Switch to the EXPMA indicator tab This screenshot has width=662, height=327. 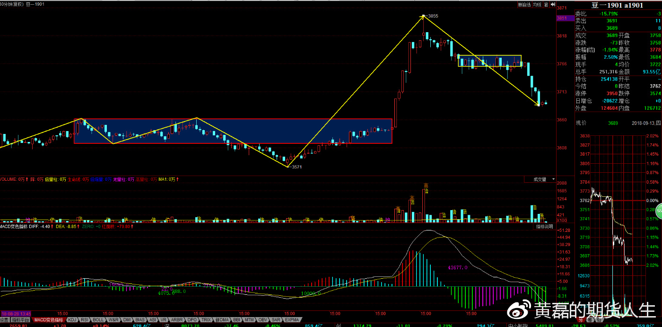pos(291,320)
